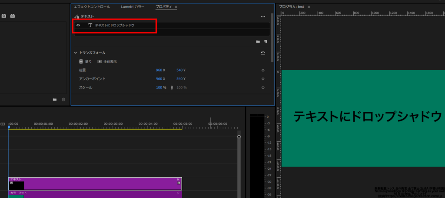Screen dimensions: 445x198
Task: Jump to 00:00:03:00 on the time ruler
Action: [113, 124]
